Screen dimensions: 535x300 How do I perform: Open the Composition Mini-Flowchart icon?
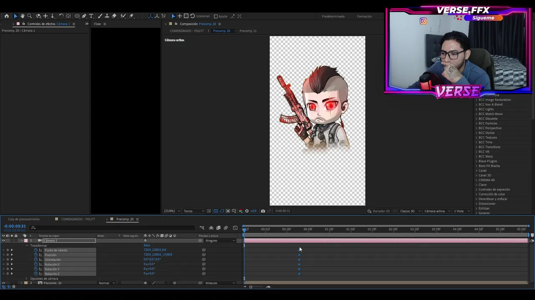202,228
